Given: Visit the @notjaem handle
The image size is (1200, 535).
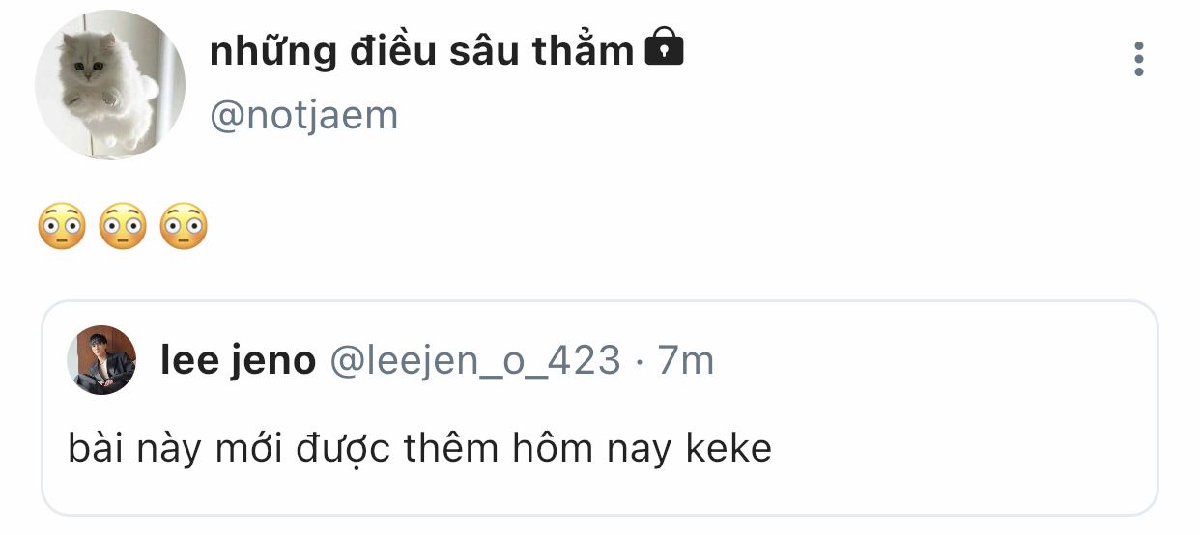Looking at the screenshot, I should tap(303, 116).
